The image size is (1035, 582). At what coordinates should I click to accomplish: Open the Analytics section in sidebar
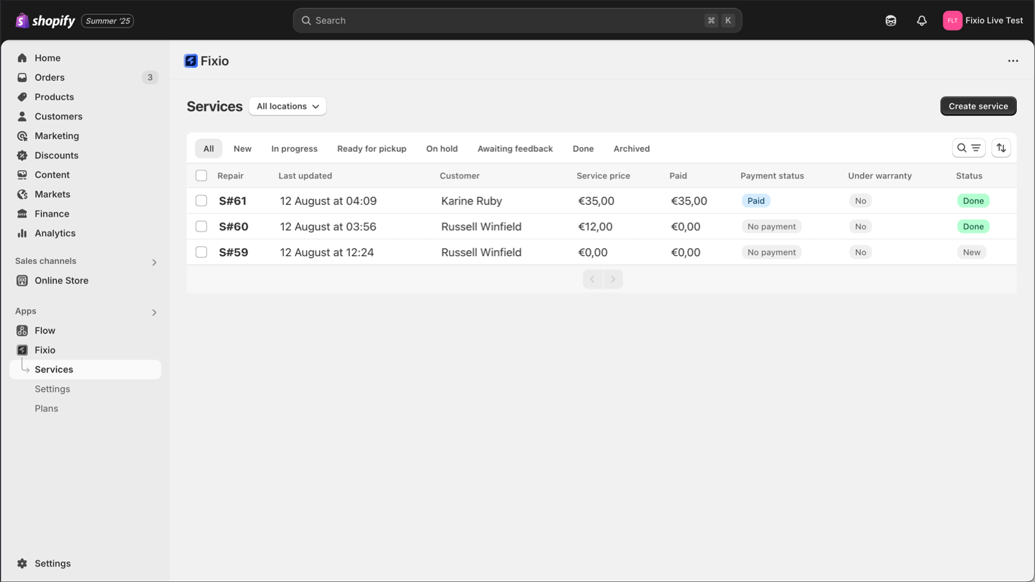click(54, 233)
